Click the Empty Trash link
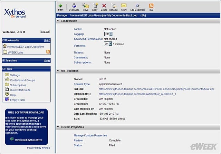Viewport: 221px width, 154px height. tap(18, 100)
